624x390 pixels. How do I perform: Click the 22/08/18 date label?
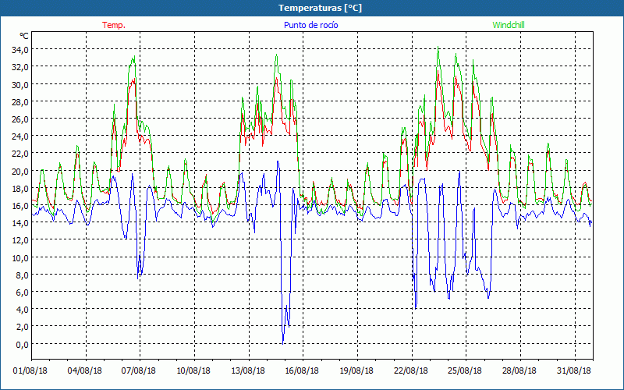[x=411, y=371]
